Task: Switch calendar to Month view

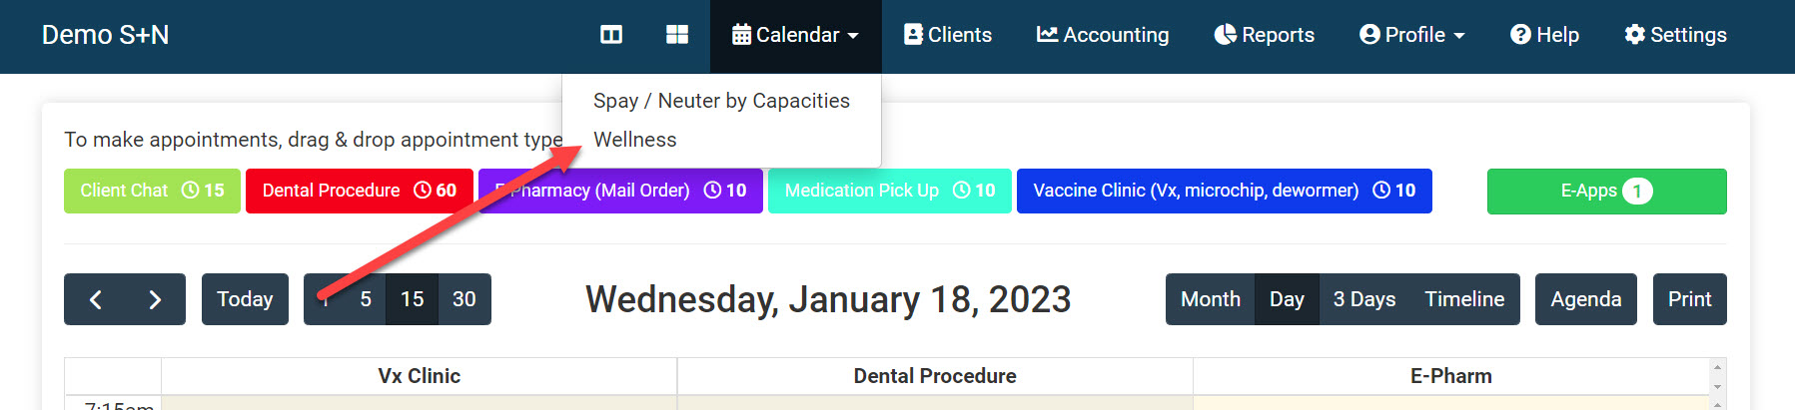Action: [1211, 299]
